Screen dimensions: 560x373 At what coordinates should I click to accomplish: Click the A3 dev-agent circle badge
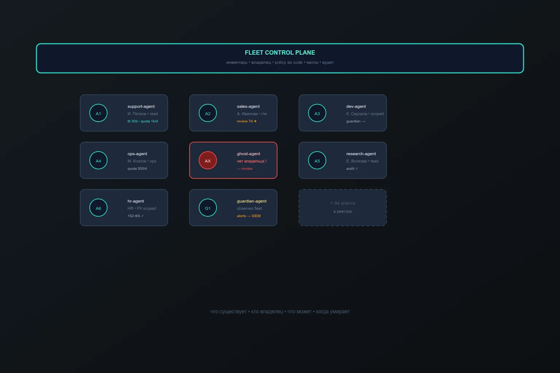(x=317, y=113)
